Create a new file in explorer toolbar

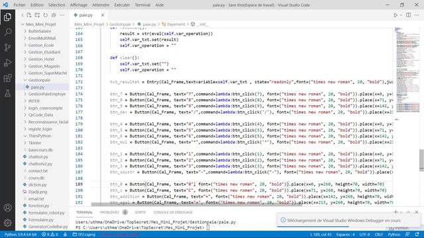click(29, 15)
